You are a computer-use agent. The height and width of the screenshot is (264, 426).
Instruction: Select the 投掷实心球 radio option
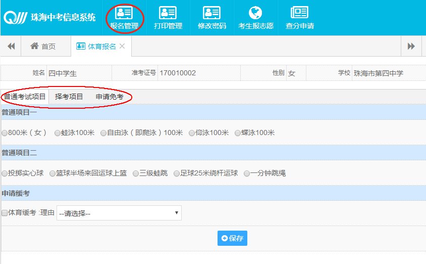[x=5, y=173]
